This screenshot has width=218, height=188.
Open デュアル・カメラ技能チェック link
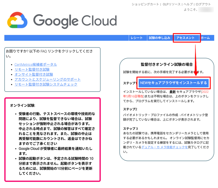point(165,147)
